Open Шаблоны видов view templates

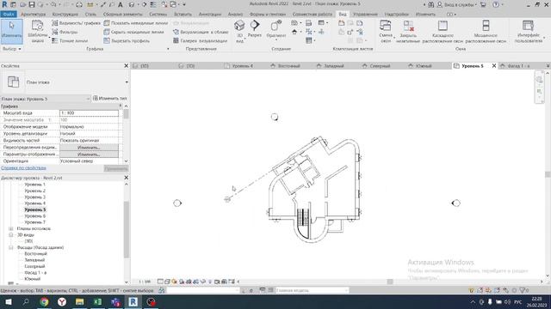(37, 31)
